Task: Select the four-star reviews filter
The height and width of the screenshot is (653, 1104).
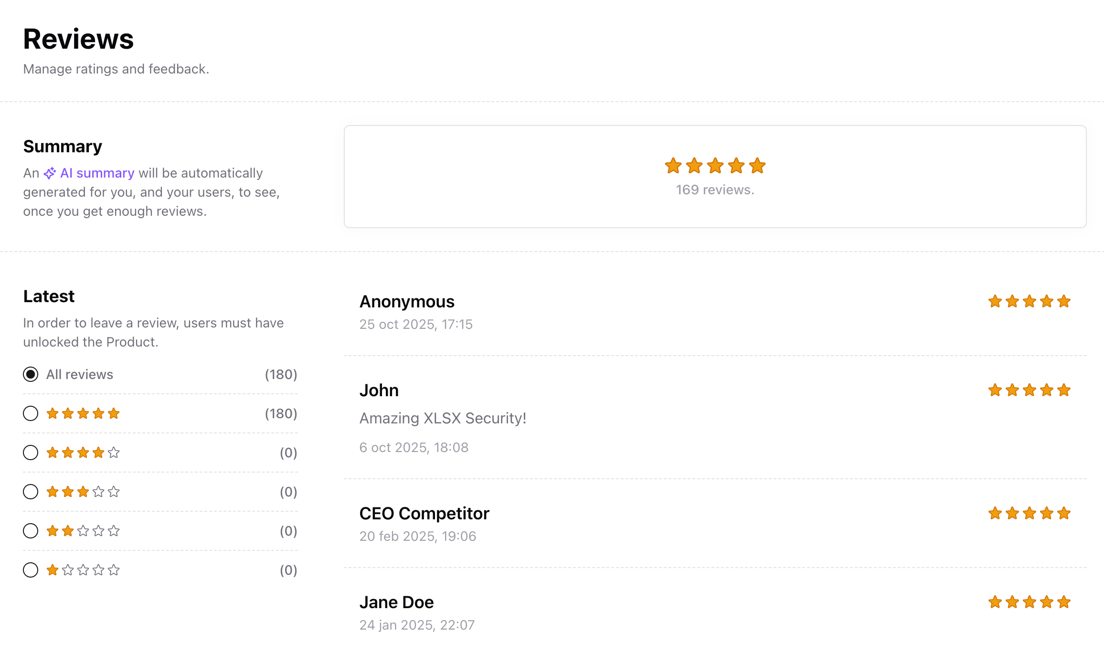Action: [30, 453]
